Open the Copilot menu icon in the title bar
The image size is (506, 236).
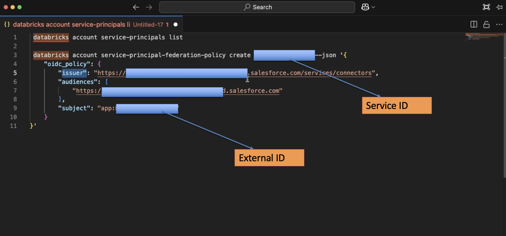(365, 7)
